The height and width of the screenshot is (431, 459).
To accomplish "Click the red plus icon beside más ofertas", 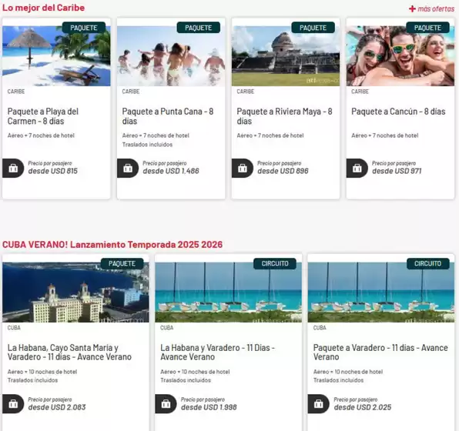I will (x=412, y=8).
